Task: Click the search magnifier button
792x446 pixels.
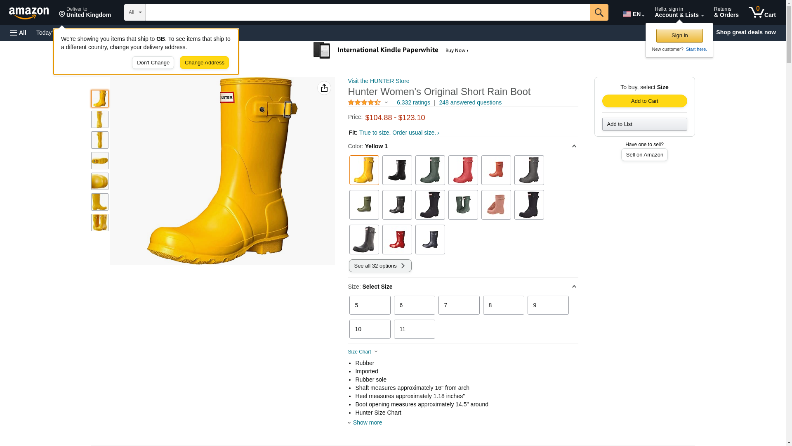Action: click(x=599, y=12)
